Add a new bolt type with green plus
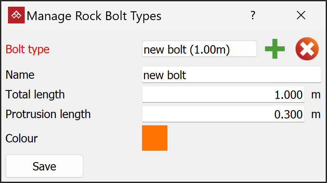This screenshot has width=327, height=183. 275,49
